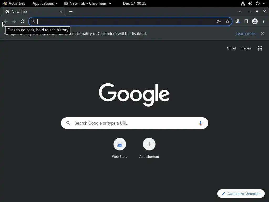Open the Activities overview
Screen dimensions: 269x202
[14, 3]
